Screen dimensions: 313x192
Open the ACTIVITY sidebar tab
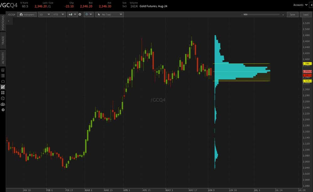point(3,56)
